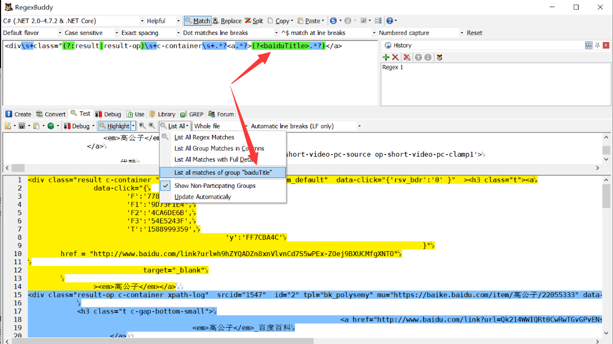Open the Help question-mark icon
The height and width of the screenshot is (344, 613).
pyautogui.click(x=390, y=21)
